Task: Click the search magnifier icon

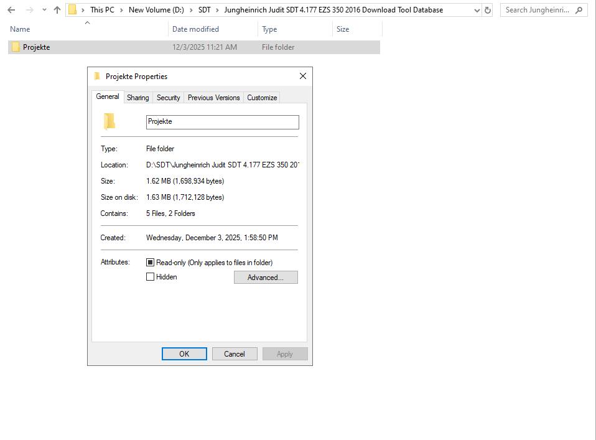Action: click(x=579, y=10)
